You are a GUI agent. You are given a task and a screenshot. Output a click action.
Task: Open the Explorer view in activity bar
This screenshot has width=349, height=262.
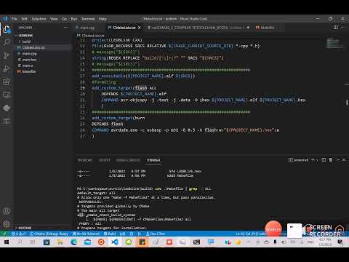(7, 30)
